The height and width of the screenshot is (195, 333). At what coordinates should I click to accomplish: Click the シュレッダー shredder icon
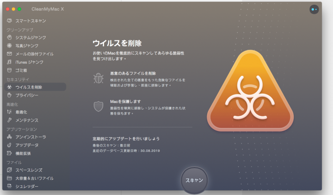[9, 186]
